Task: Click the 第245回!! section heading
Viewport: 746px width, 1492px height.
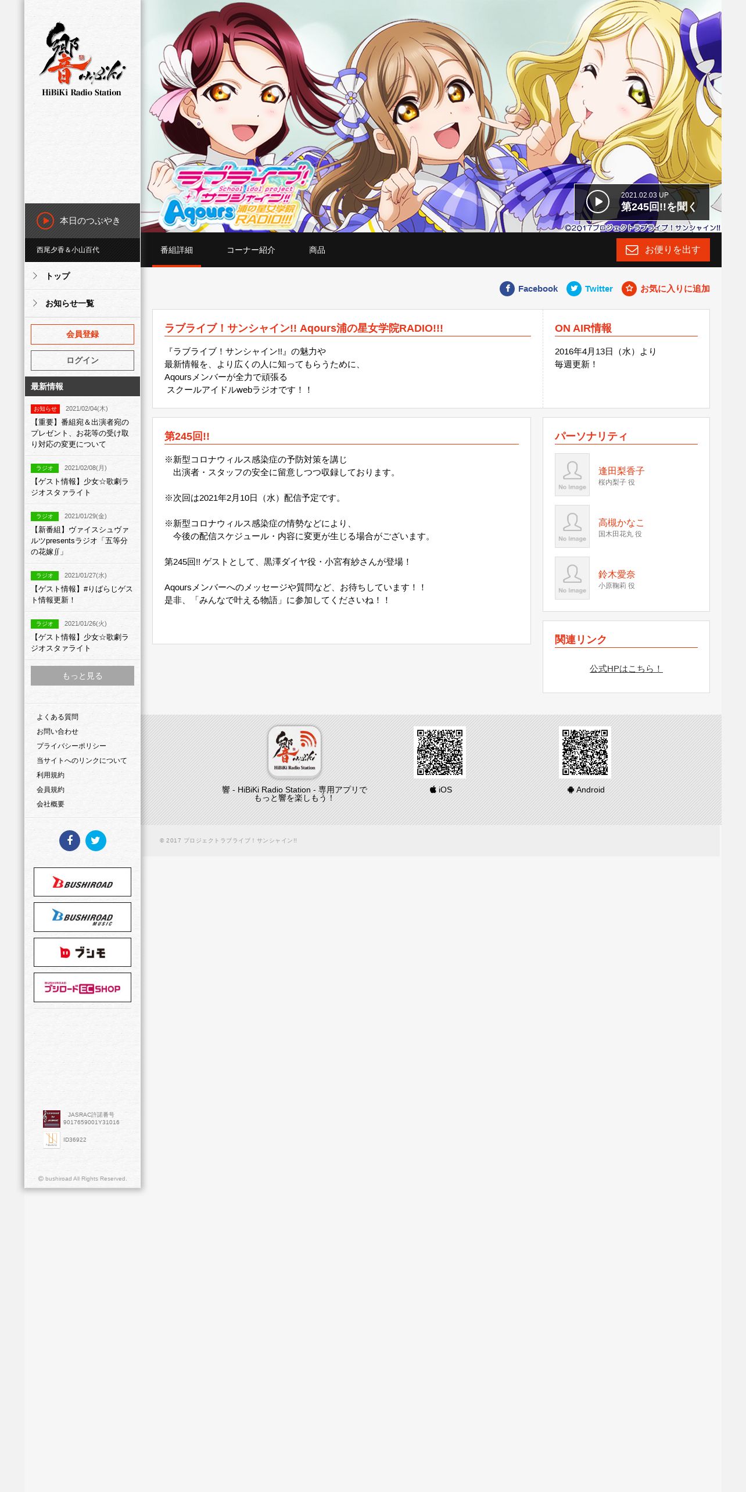Action: tap(187, 436)
